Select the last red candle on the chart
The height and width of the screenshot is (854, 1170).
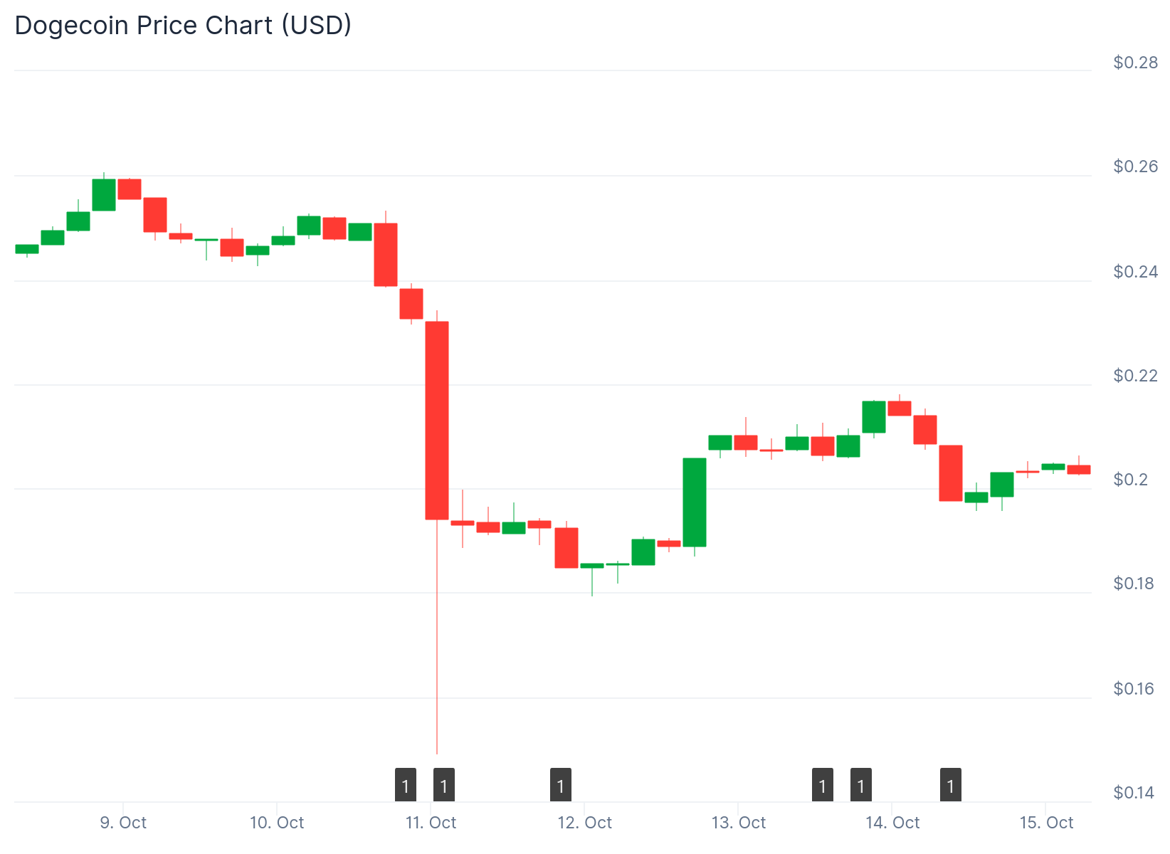(1079, 470)
